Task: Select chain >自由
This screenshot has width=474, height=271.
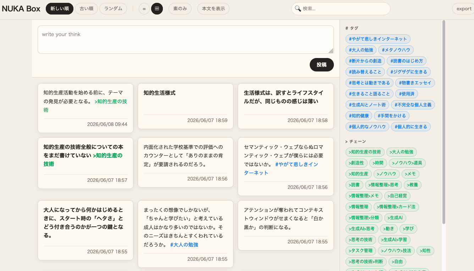Action: click(x=397, y=262)
